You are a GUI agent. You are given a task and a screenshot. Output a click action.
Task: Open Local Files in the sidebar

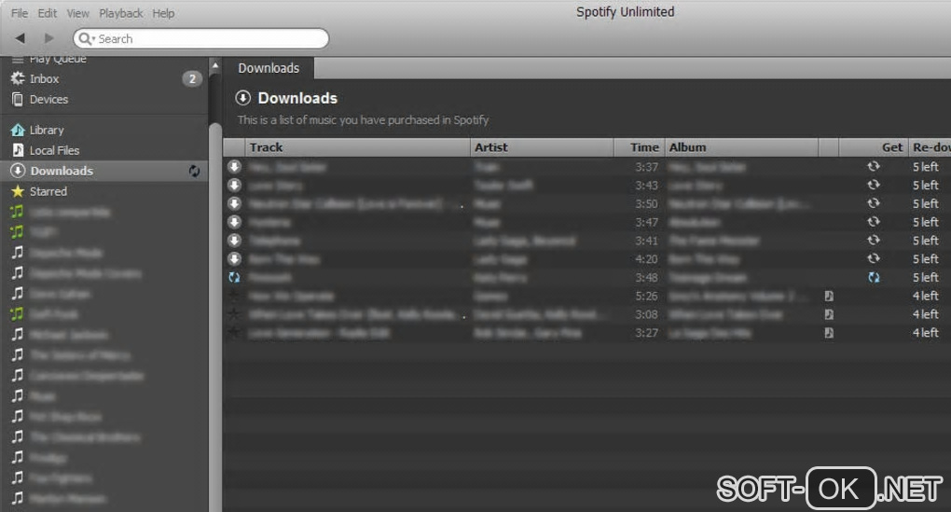click(55, 150)
